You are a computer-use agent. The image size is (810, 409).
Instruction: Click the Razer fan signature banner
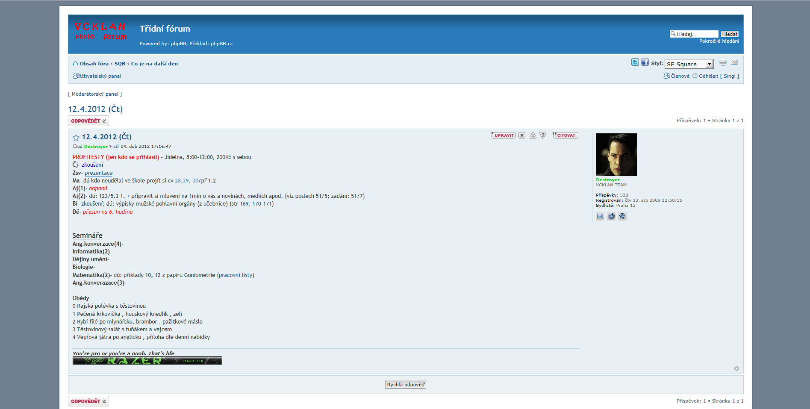coord(147,361)
